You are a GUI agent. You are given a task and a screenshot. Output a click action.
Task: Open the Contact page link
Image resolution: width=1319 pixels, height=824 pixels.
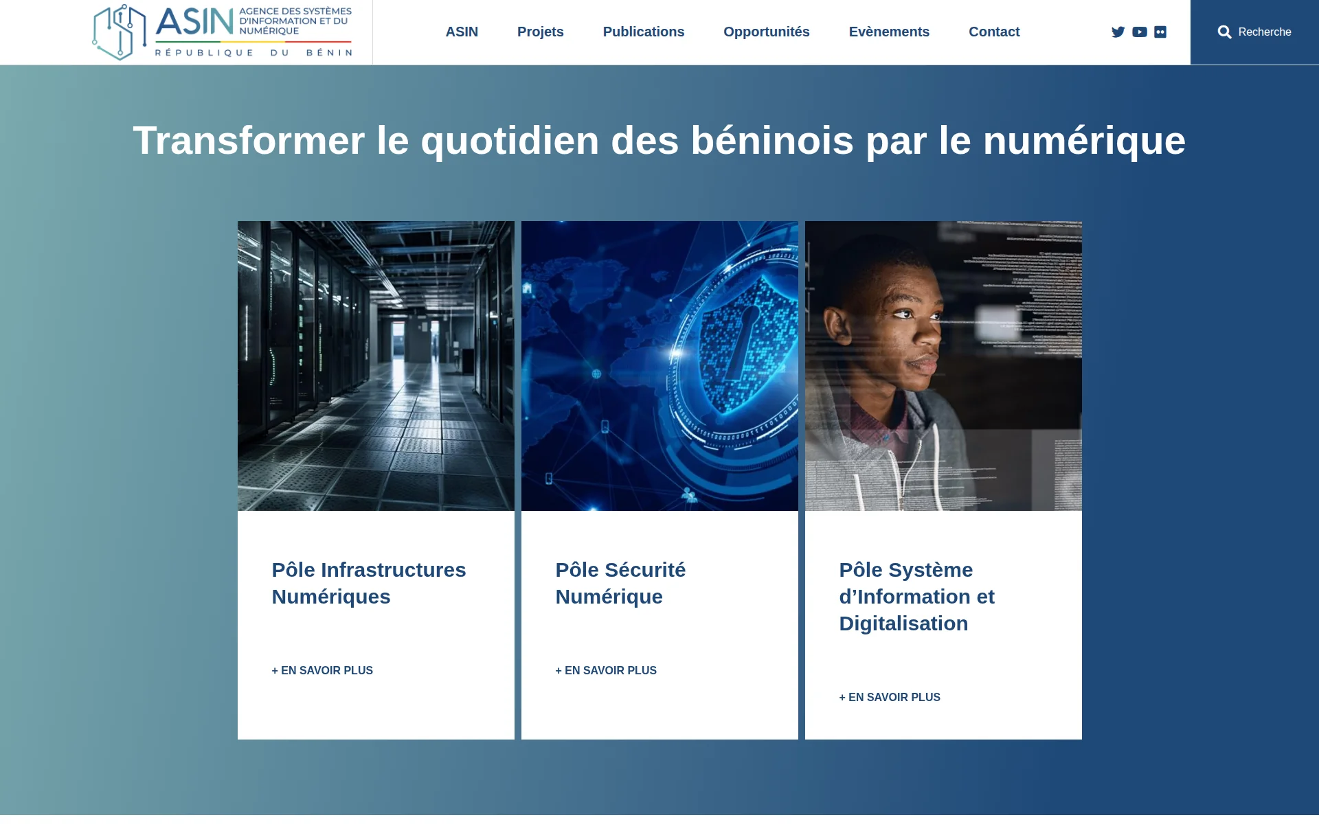(994, 32)
